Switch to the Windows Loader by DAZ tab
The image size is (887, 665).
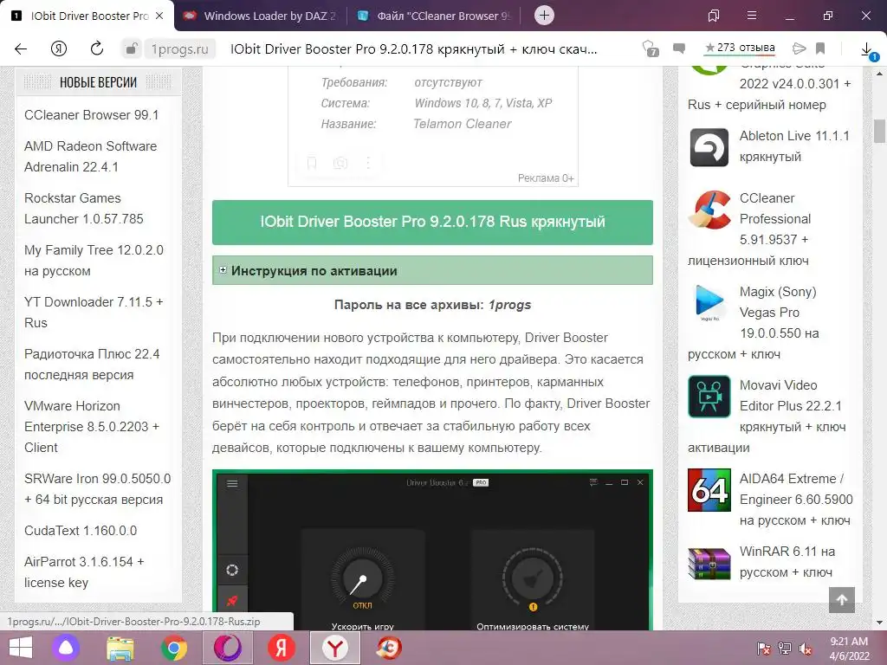click(x=260, y=16)
